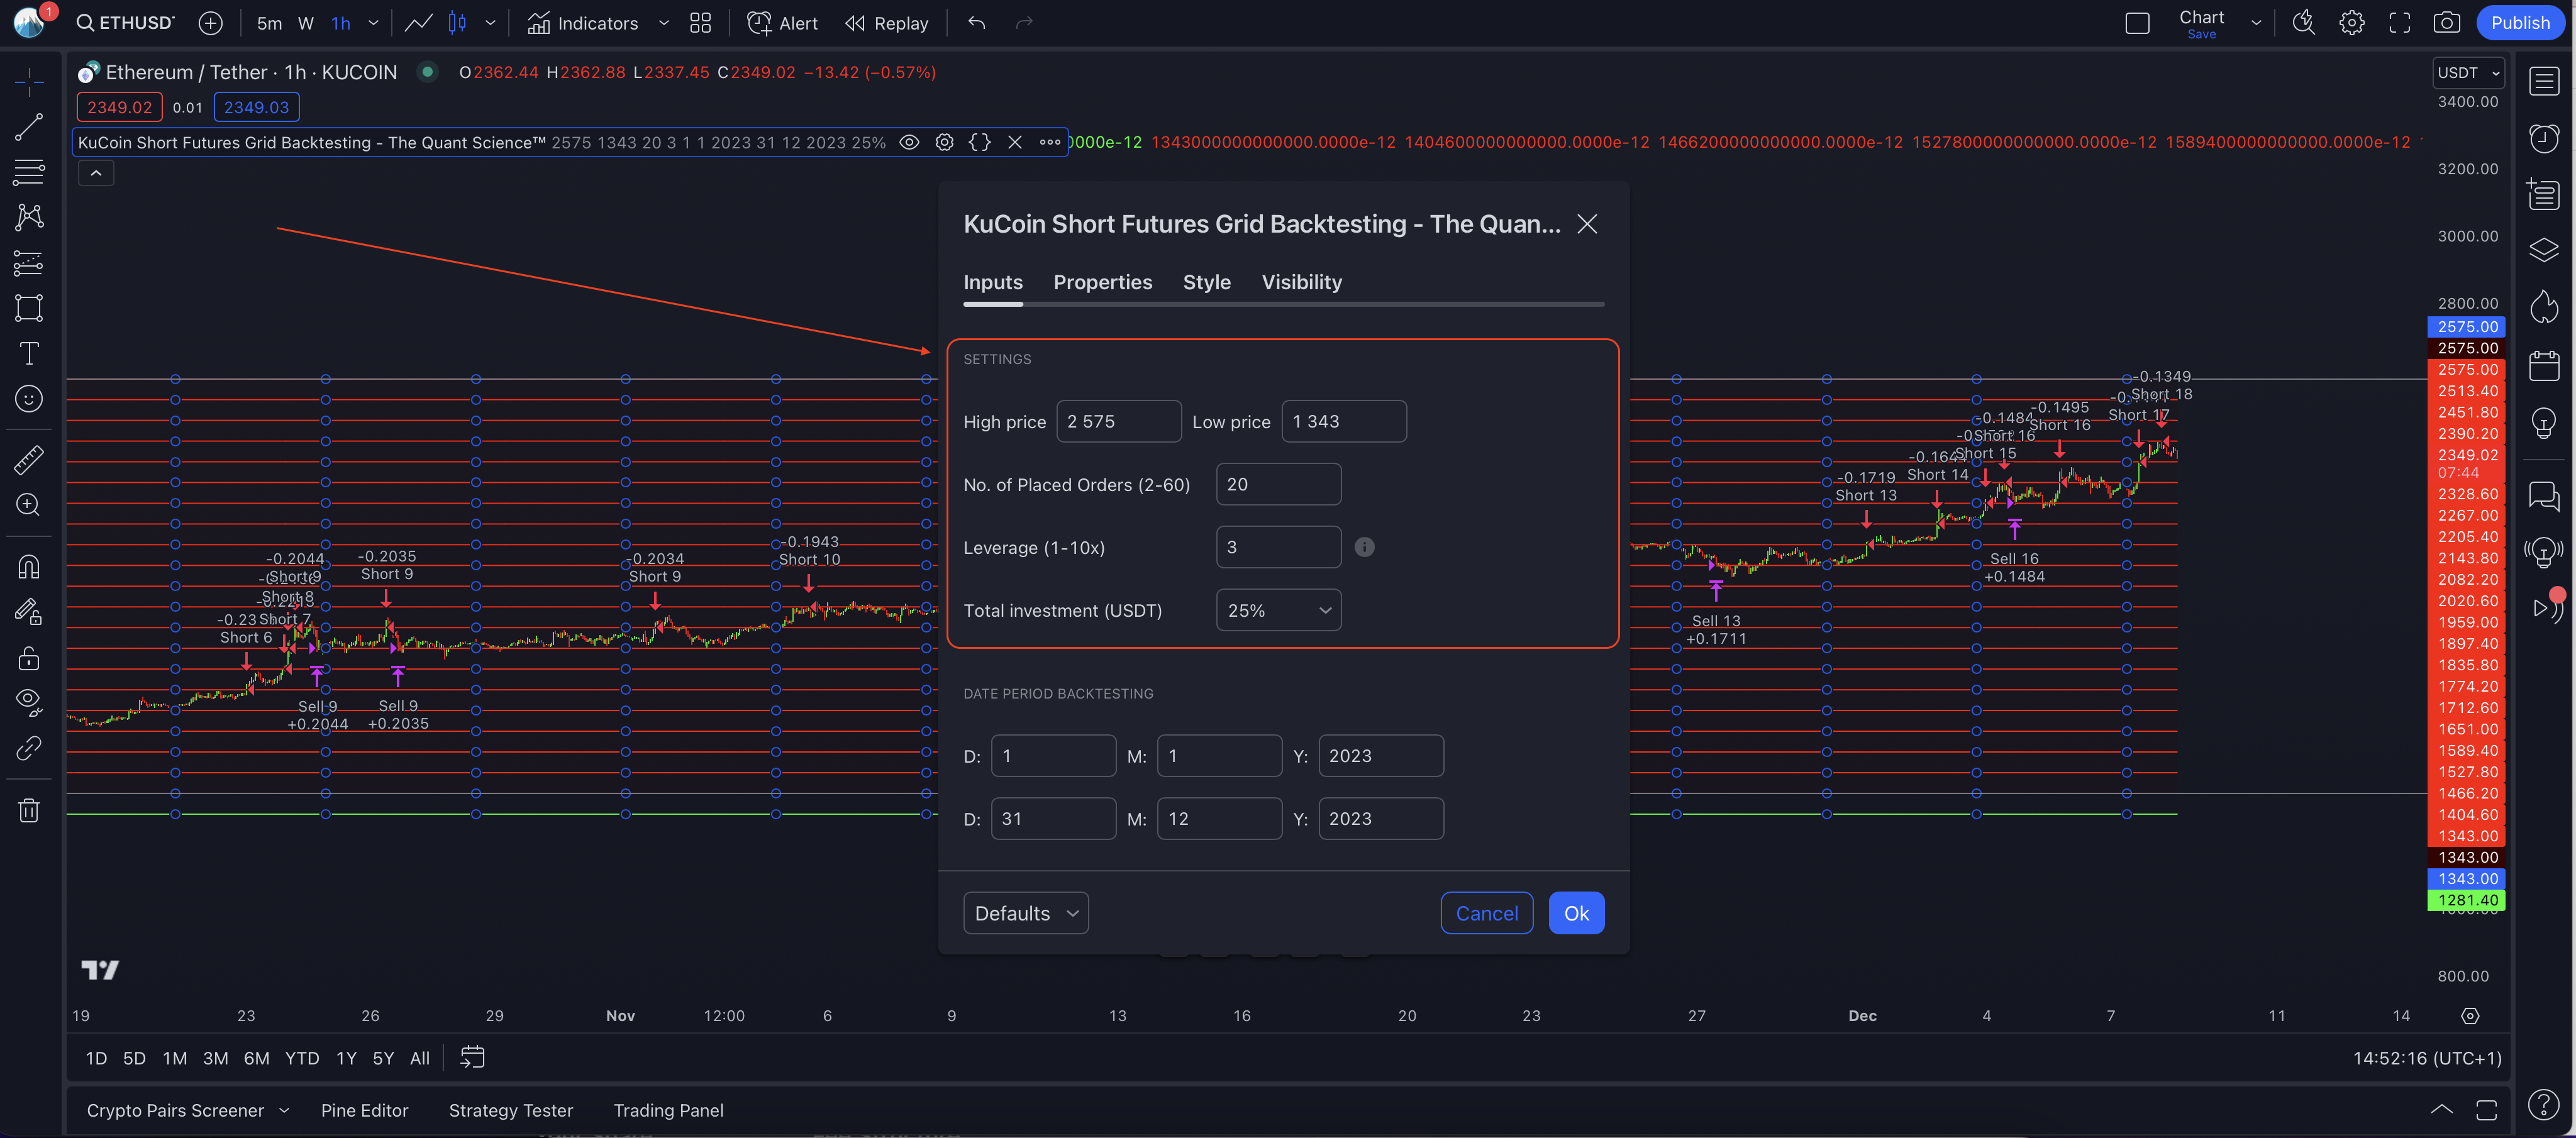
Task: Open Total investment 25% dropdown
Action: 1277,610
